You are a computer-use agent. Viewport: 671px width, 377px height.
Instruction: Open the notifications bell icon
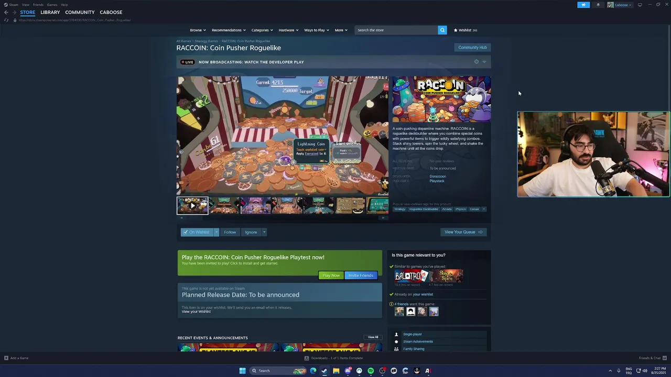click(x=598, y=5)
